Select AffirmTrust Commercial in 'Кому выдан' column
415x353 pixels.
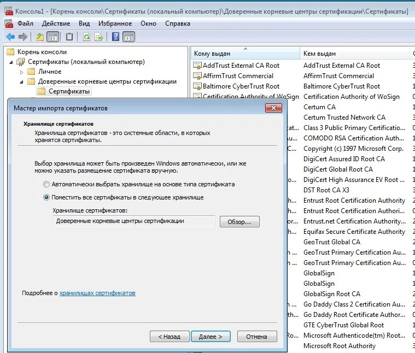pyautogui.click(x=238, y=76)
